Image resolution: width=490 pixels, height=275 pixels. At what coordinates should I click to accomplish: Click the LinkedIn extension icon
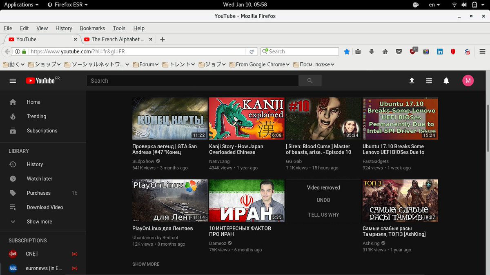(x=440, y=52)
